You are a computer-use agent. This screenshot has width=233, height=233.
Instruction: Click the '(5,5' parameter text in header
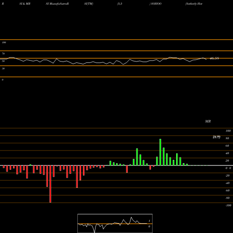pyautogui.click(x=120, y=4)
